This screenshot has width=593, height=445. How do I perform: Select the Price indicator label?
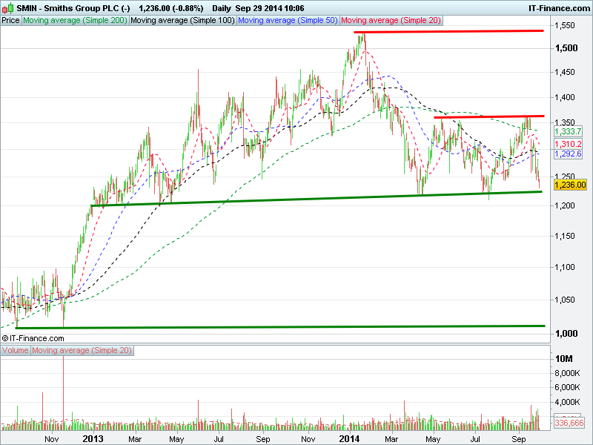pos(11,21)
